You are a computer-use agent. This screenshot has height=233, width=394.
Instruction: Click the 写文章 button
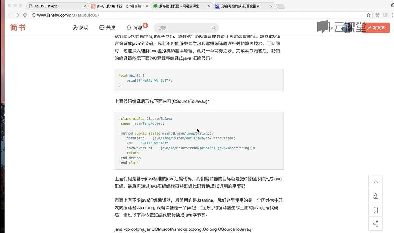(376, 28)
